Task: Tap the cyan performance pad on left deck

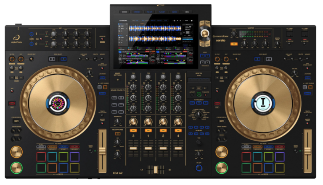Action: [52, 156]
